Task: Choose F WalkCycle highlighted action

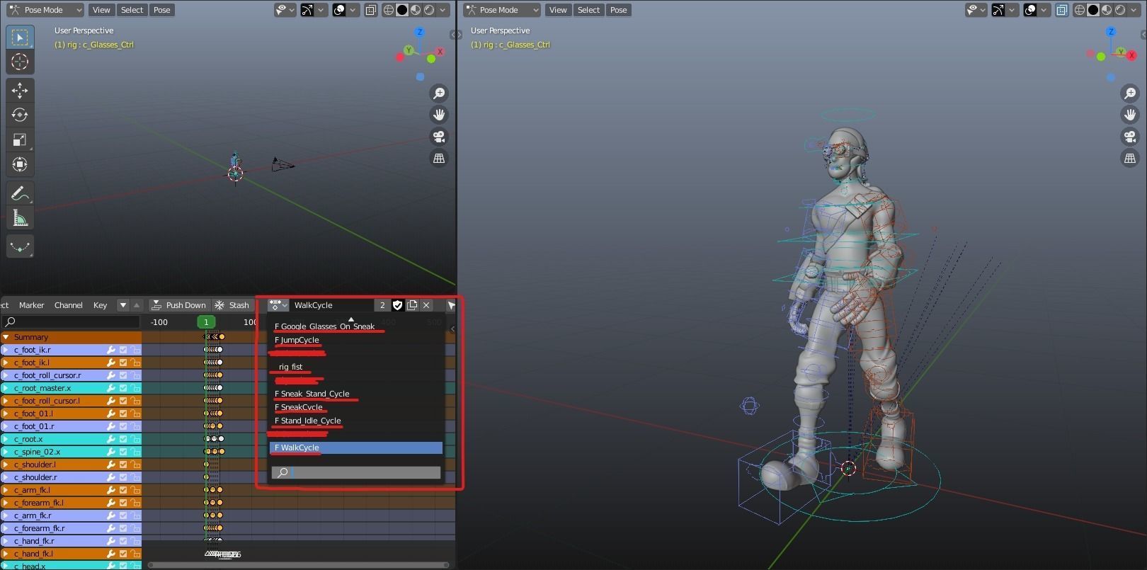Action: [x=356, y=448]
